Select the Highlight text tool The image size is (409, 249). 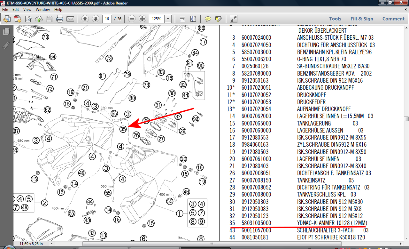(x=219, y=19)
